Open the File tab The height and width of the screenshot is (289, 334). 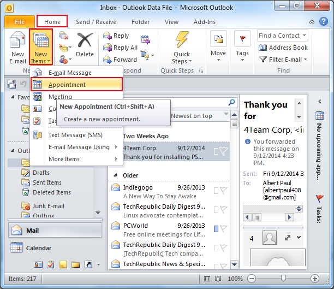20,22
